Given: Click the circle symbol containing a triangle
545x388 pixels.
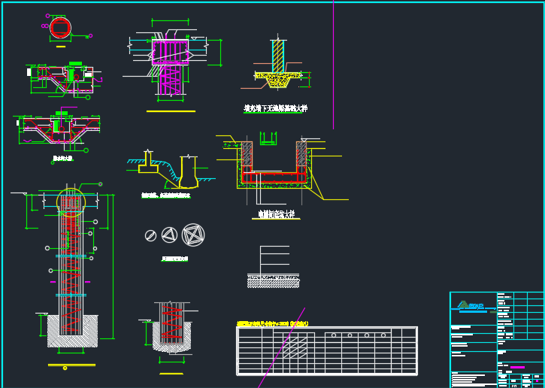Looking at the screenshot, I should (170, 235).
